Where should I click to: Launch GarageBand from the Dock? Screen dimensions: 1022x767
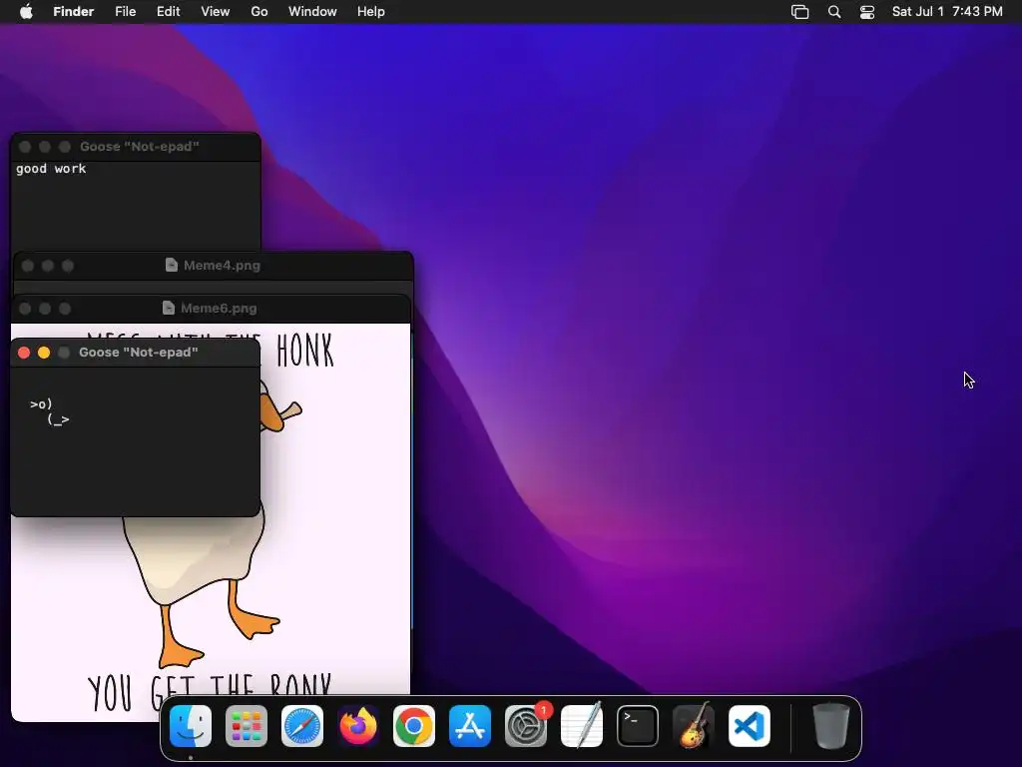(x=694, y=726)
